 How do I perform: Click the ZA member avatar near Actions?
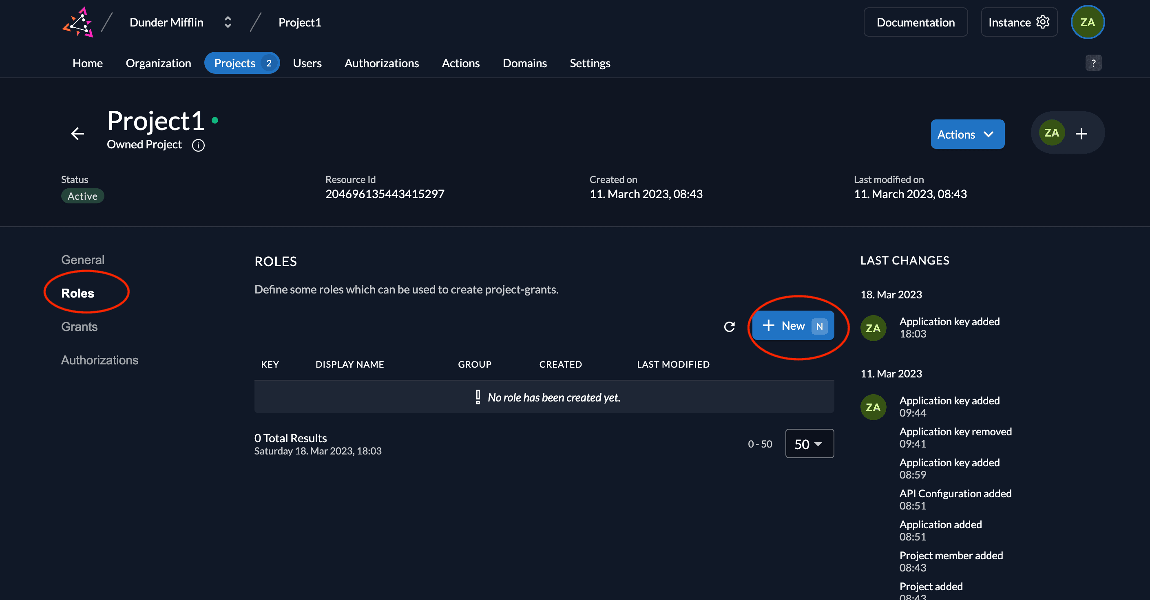point(1051,133)
